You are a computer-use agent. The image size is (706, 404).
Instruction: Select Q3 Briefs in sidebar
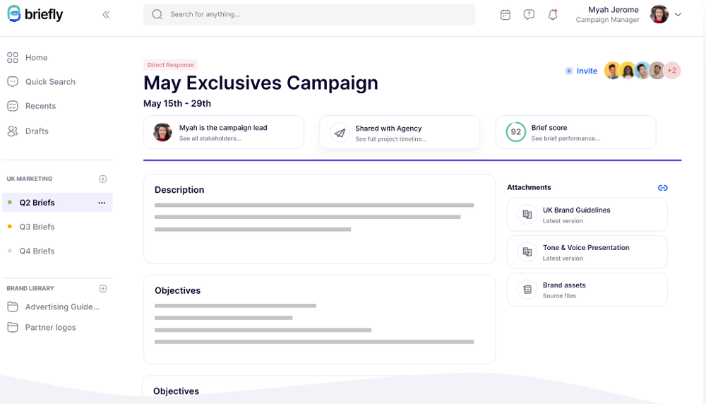pyautogui.click(x=37, y=227)
